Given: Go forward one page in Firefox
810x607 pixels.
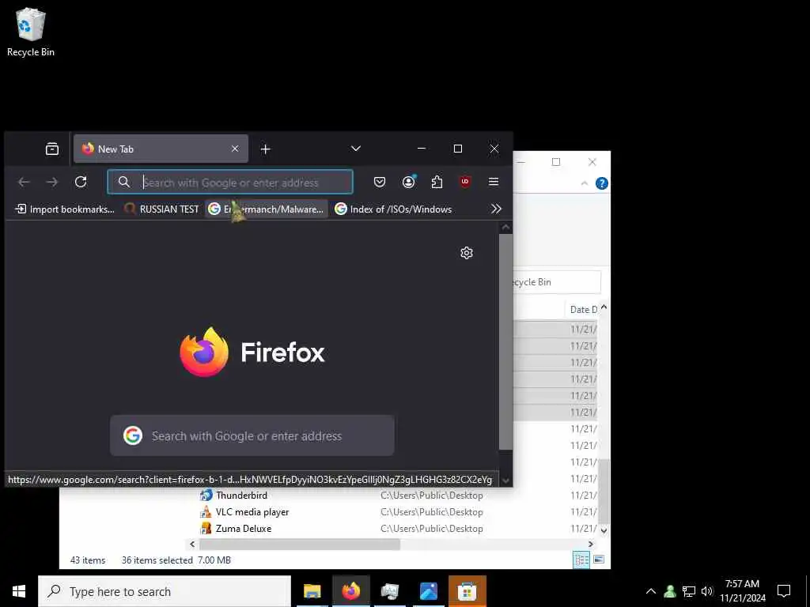Looking at the screenshot, I should 52,182.
